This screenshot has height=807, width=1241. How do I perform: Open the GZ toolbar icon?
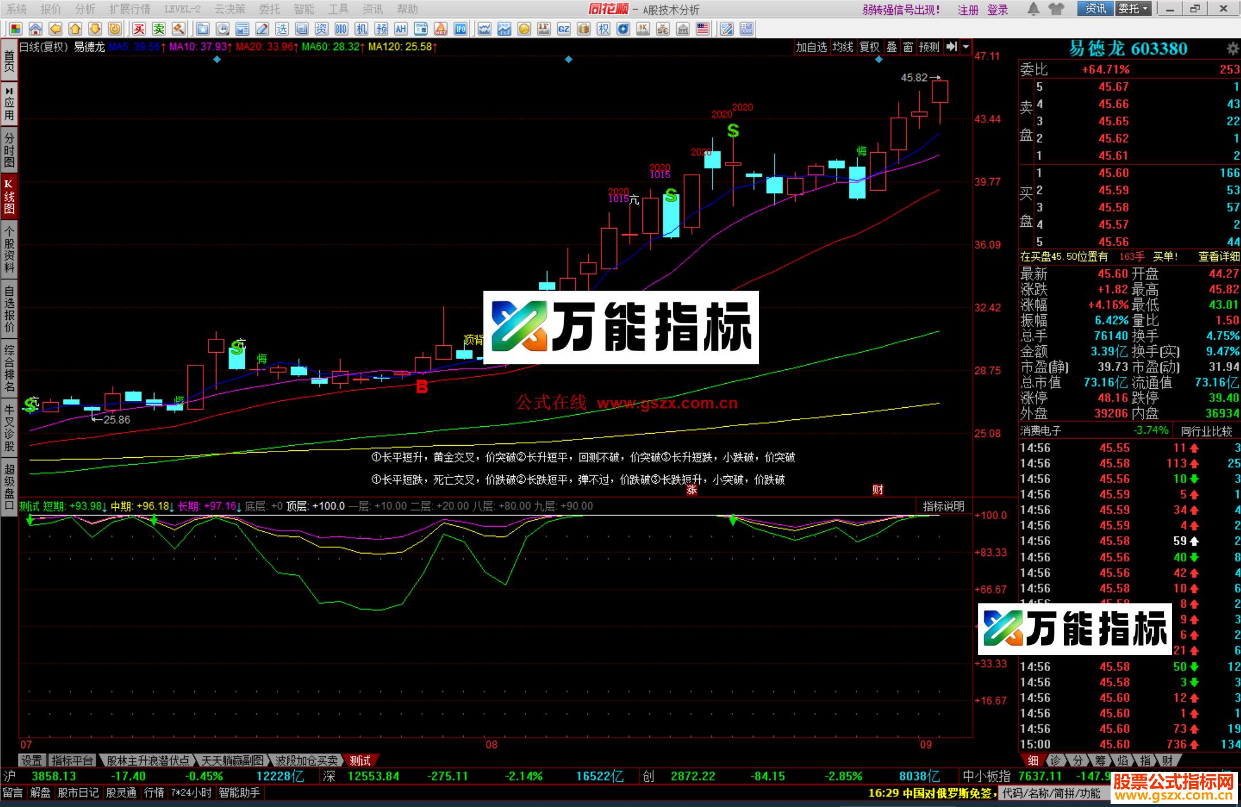[x=564, y=29]
